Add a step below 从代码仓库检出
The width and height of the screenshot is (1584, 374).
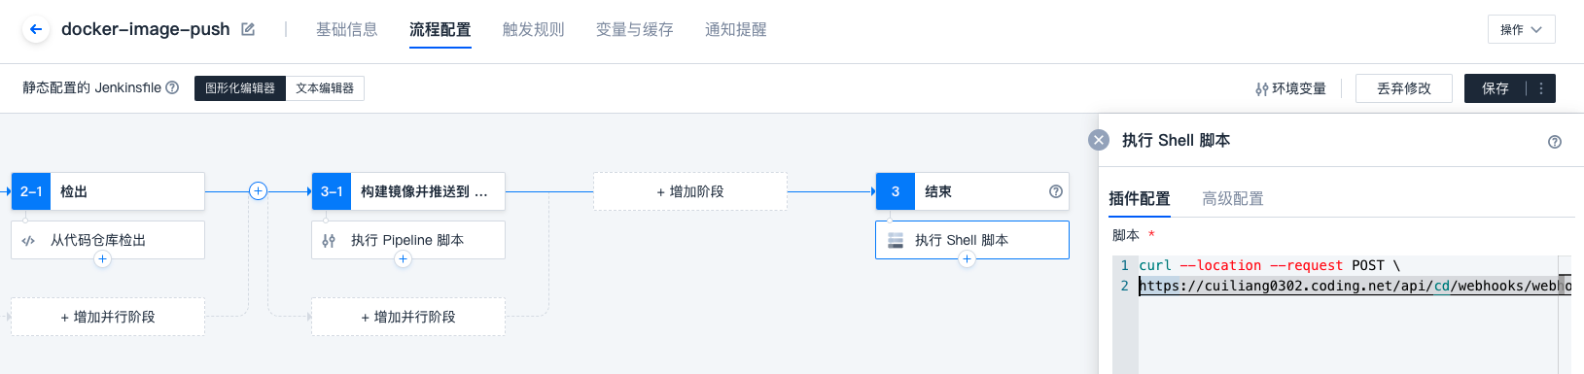[x=102, y=259]
